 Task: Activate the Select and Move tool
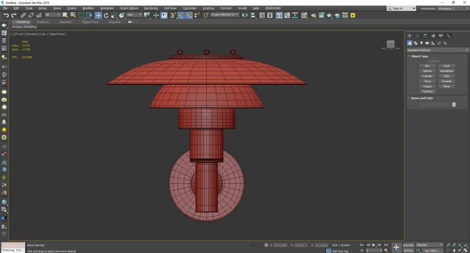click(x=98, y=15)
